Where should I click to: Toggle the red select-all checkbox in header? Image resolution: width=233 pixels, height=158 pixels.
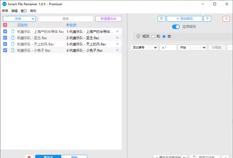(5, 25)
